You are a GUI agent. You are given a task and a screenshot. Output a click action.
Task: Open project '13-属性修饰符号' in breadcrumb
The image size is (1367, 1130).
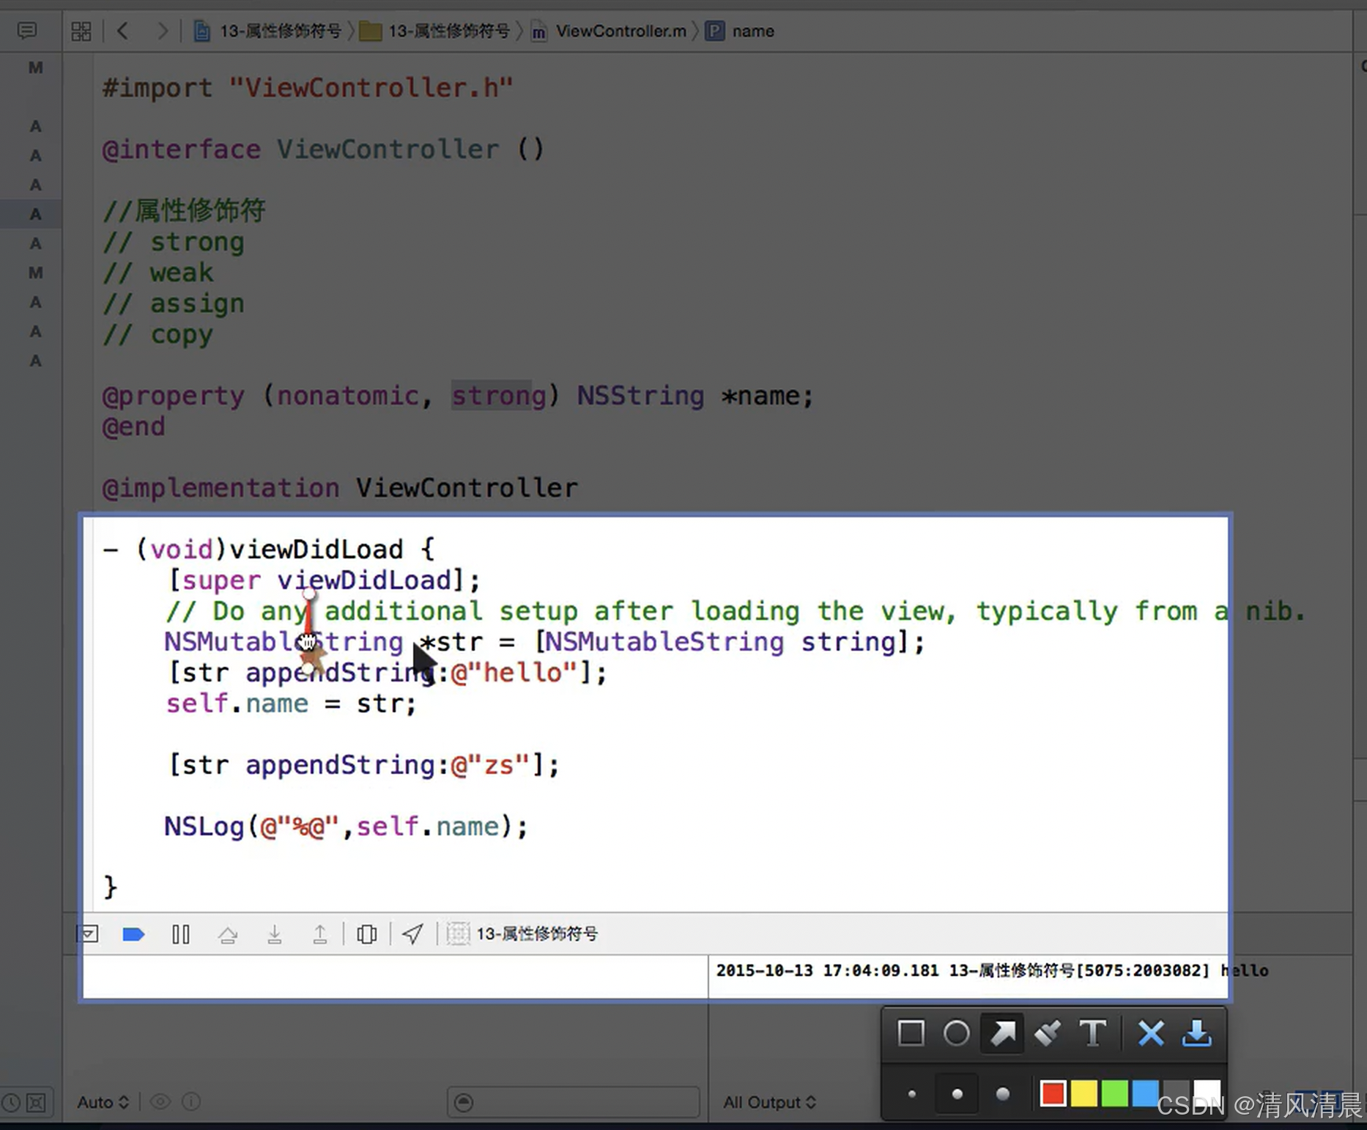coord(267,31)
